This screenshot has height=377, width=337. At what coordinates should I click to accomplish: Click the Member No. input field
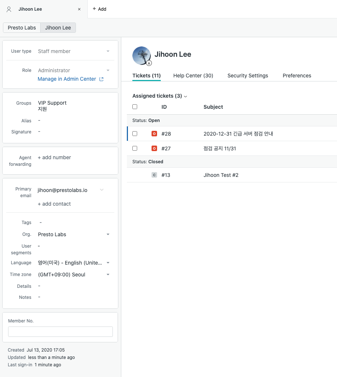[x=60, y=332]
